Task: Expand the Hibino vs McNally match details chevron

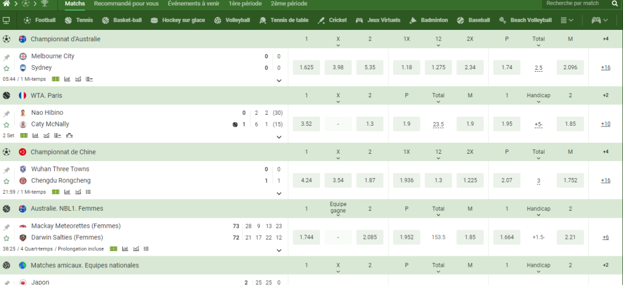Action: pos(279,137)
